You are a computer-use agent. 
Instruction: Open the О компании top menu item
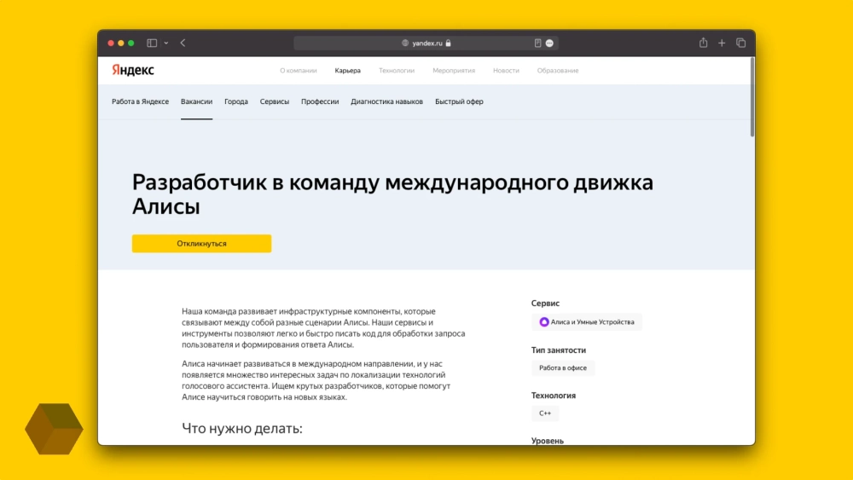pyautogui.click(x=299, y=71)
